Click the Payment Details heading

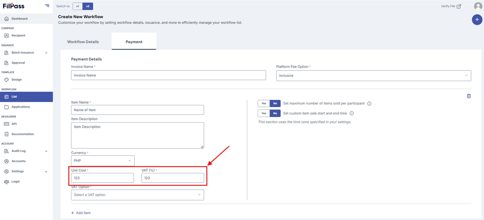click(86, 59)
